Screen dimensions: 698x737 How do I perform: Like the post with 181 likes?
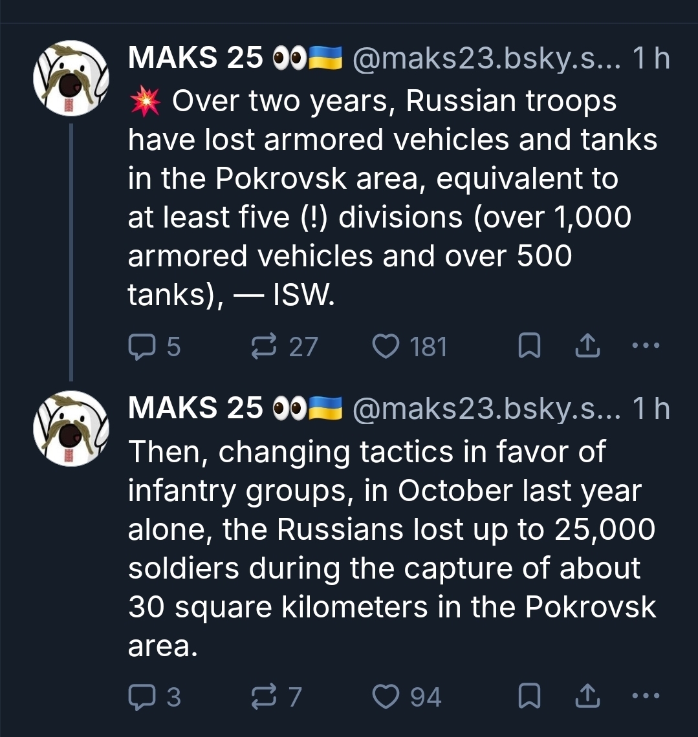click(386, 347)
